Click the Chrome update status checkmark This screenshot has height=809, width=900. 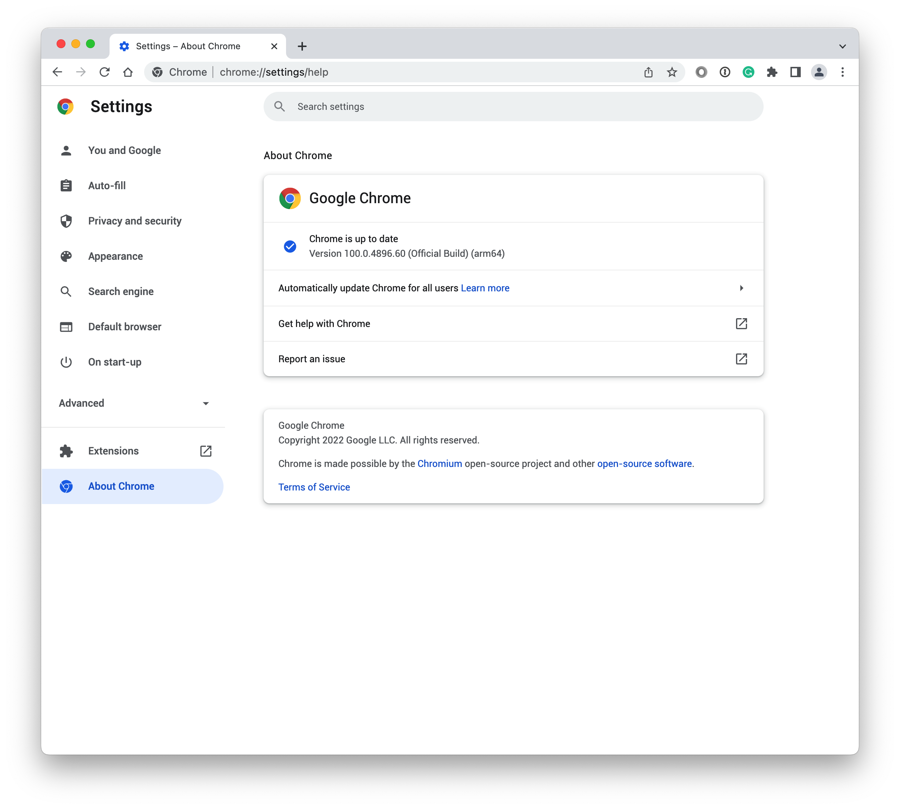(290, 245)
